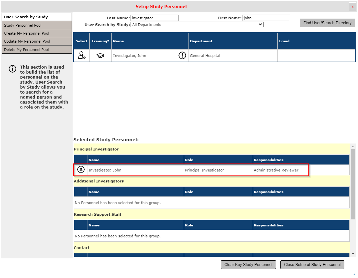Open Create My Personnel Pool tab

[x=37, y=33]
